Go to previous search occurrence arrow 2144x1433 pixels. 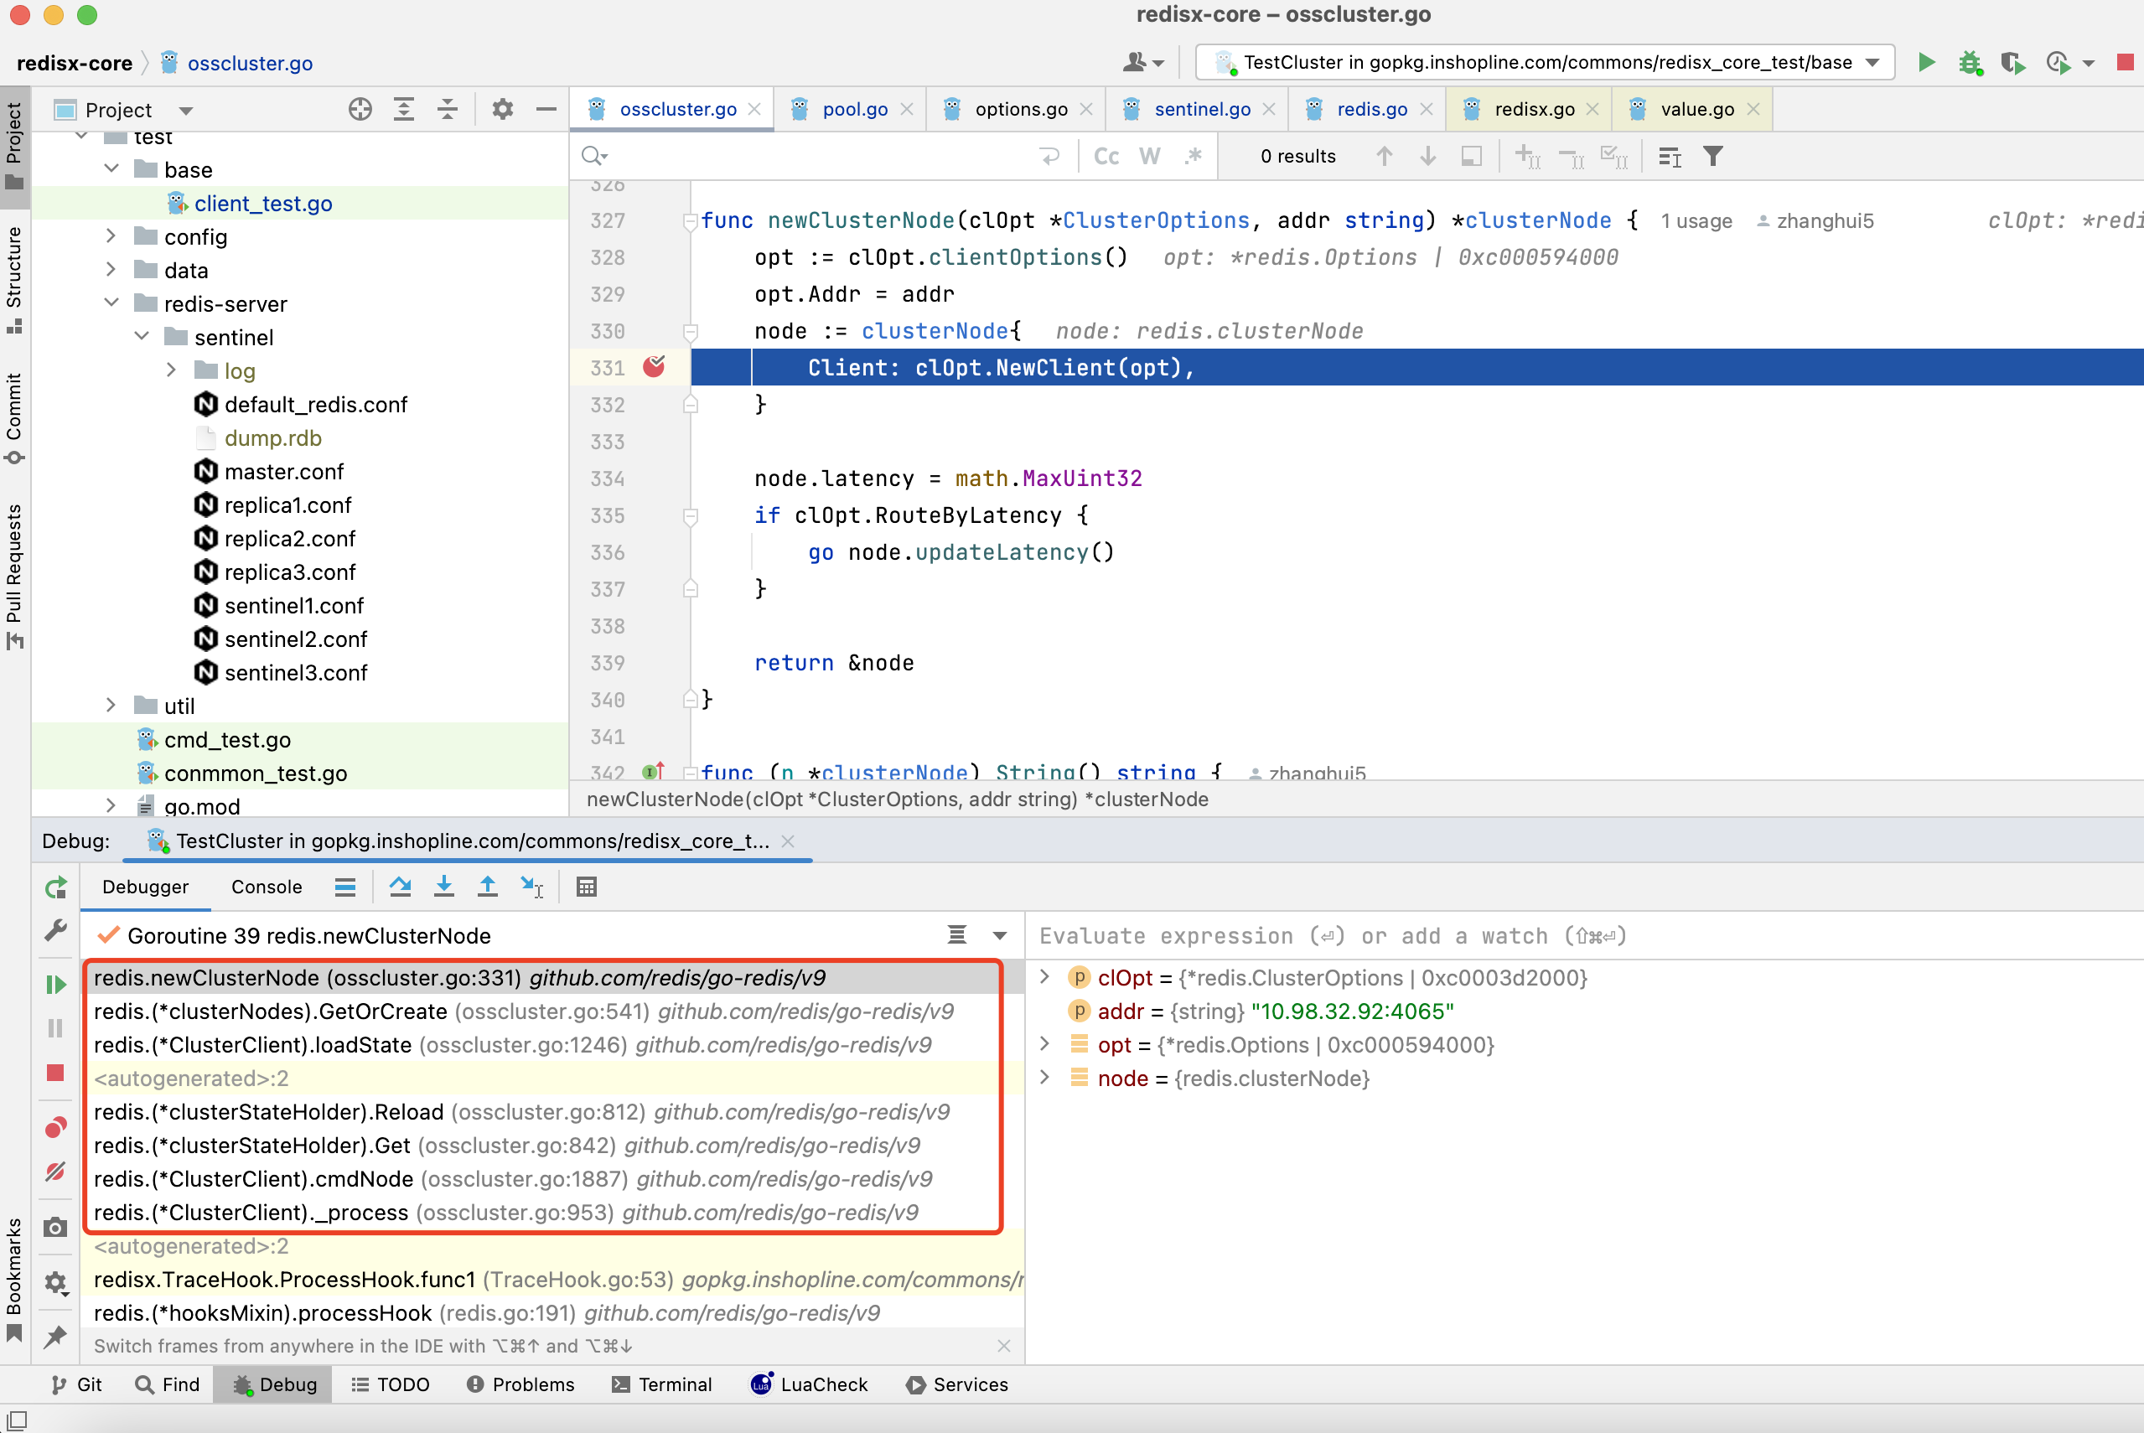pos(1385,156)
